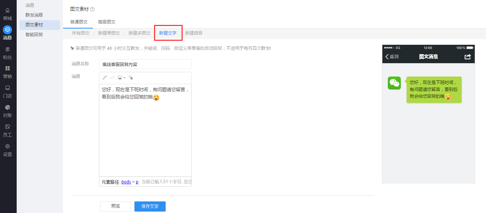
Task: Open 设置 gear settings icon
Action: pyautogui.click(x=8, y=147)
